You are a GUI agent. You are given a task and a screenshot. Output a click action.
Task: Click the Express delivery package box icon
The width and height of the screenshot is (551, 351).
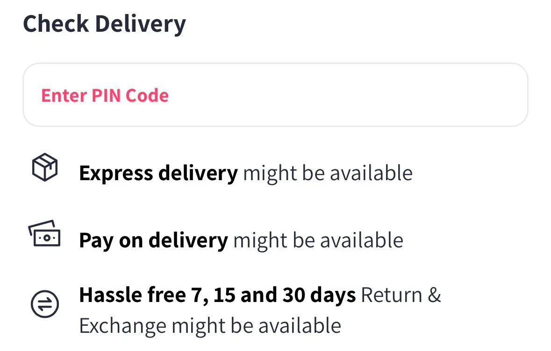(44, 168)
